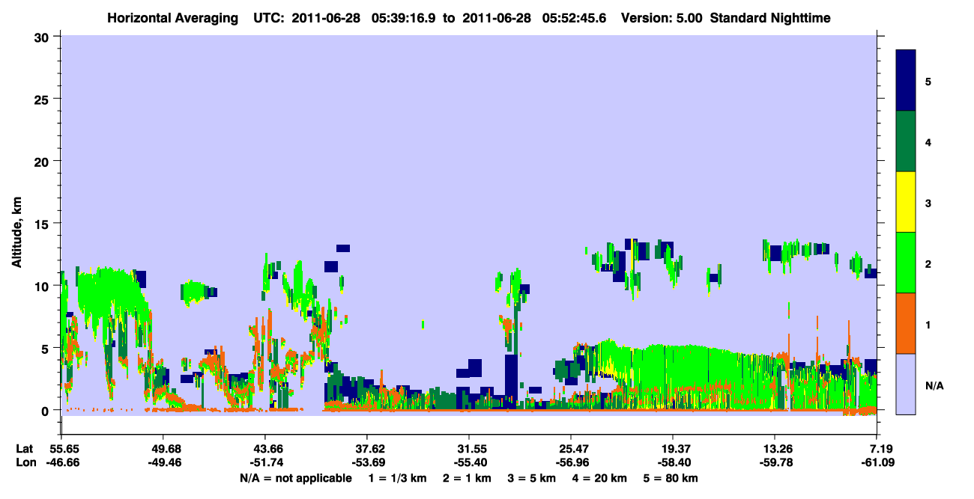Click the latitude value 43.66
The height and width of the screenshot is (499, 974).
click(x=265, y=449)
